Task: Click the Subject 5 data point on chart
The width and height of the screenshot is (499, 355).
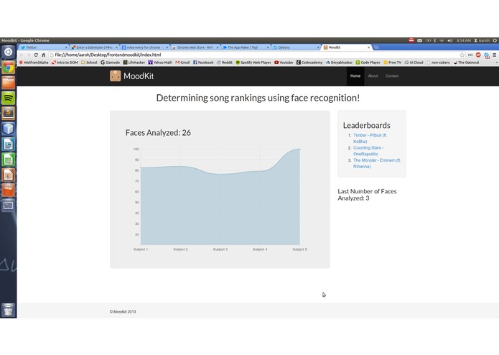Action: [x=299, y=149]
